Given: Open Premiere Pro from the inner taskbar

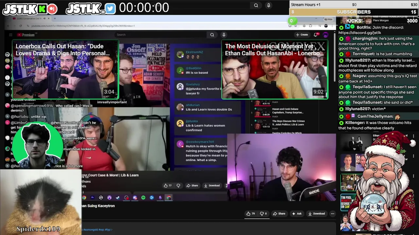Looking at the screenshot, I should (92, 197).
